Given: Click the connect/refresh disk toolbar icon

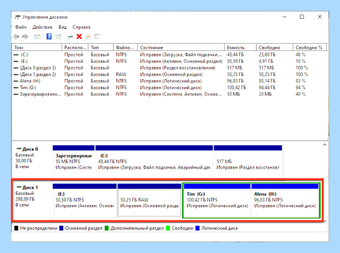Looking at the screenshot, I should coord(70,37).
